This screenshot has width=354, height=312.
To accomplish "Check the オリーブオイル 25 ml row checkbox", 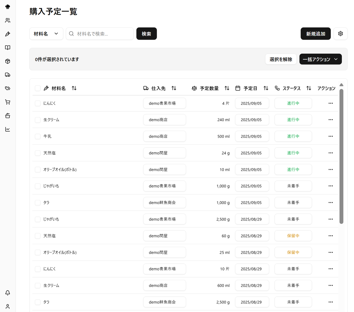I will (38, 252).
